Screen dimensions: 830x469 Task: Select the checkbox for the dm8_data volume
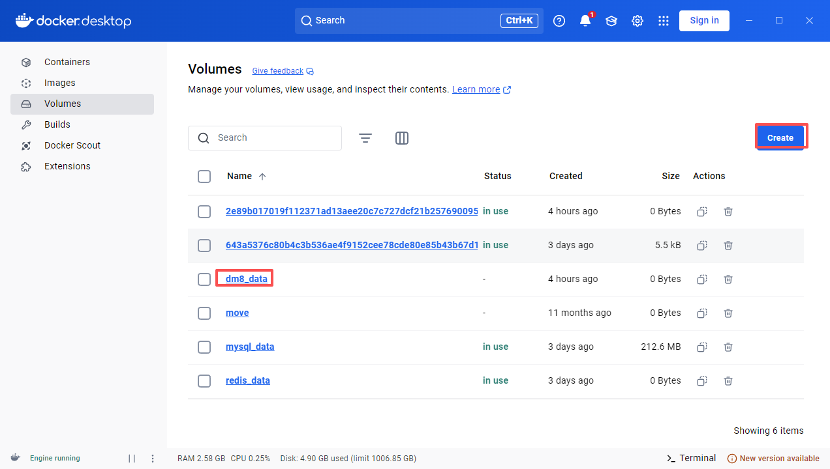(204, 279)
